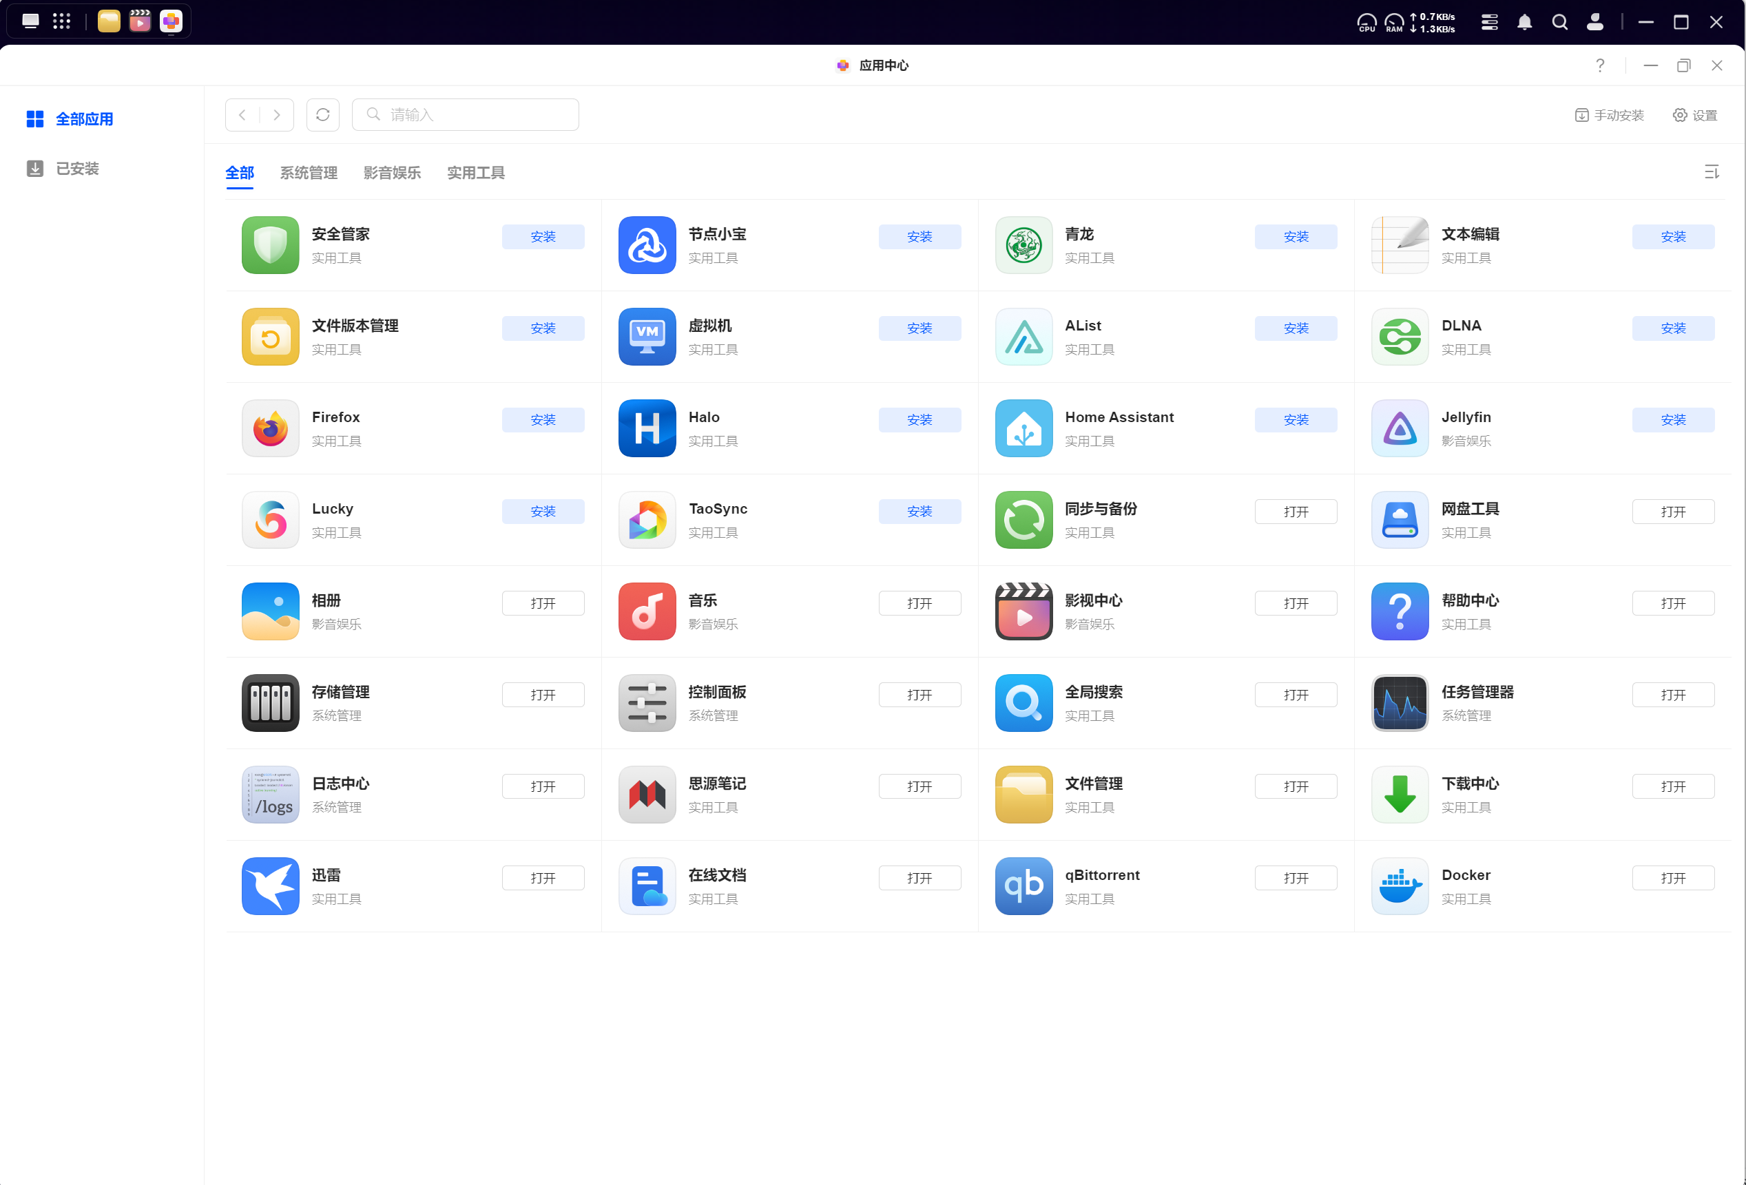This screenshot has height=1185, width=1746.
Task: Click the qBittorrent app icon
Action: tap(1023, 886)
